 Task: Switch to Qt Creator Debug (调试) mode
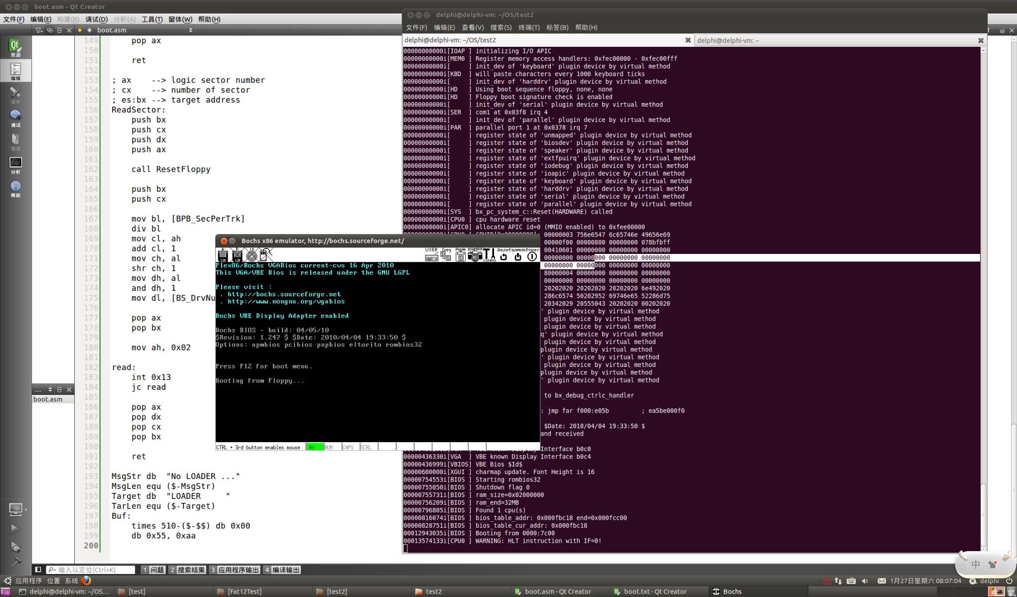coord(15,119)
